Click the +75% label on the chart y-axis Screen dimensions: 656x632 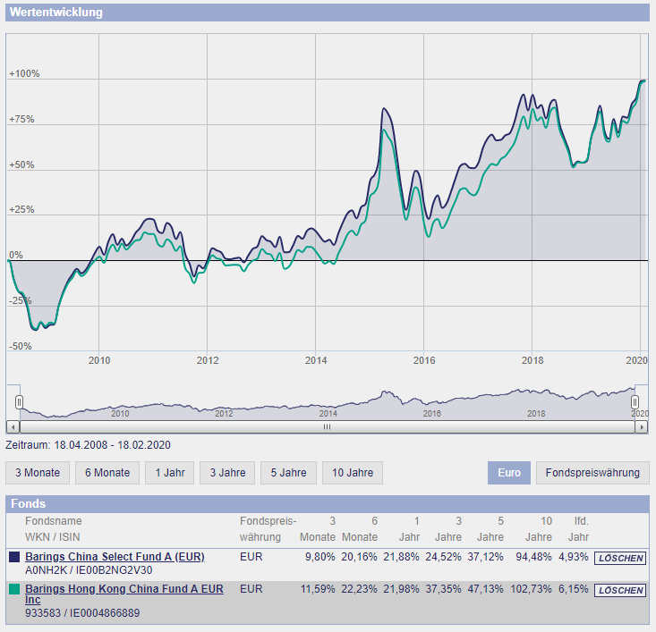[x=21, y=119]
